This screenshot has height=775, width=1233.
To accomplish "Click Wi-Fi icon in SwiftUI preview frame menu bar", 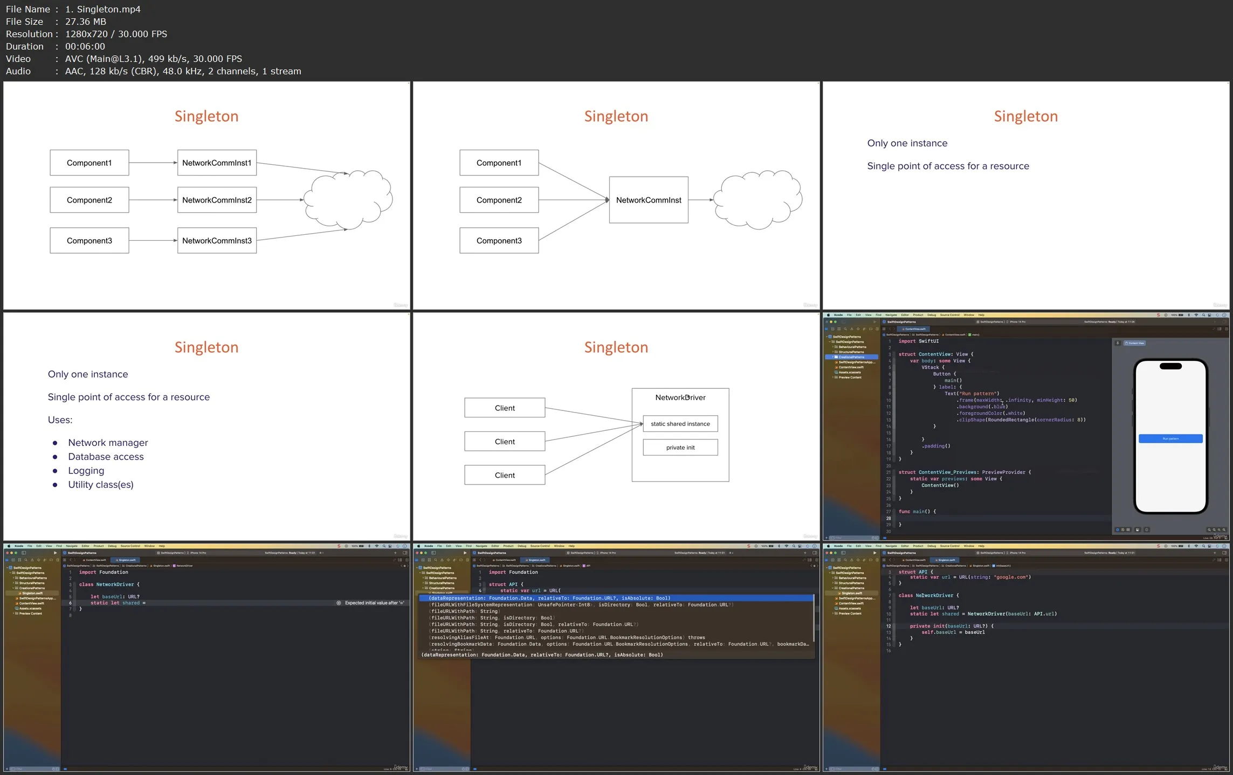I will (1196, 315).
